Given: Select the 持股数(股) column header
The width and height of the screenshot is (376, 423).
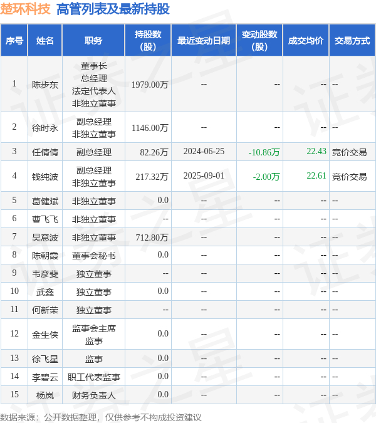Looking at the screenshot, I should (148, 41).
